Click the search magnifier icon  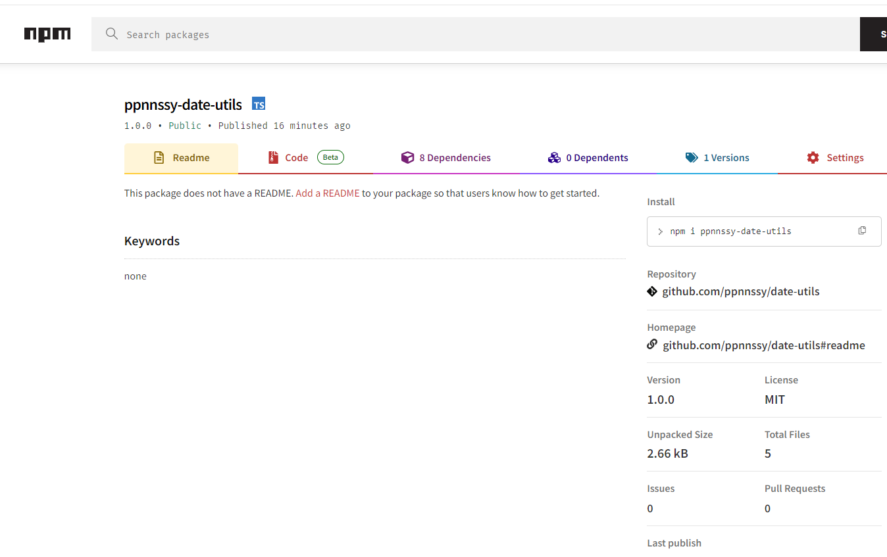112,34
